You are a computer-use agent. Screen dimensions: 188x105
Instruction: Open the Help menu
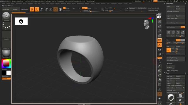(130, 3)
